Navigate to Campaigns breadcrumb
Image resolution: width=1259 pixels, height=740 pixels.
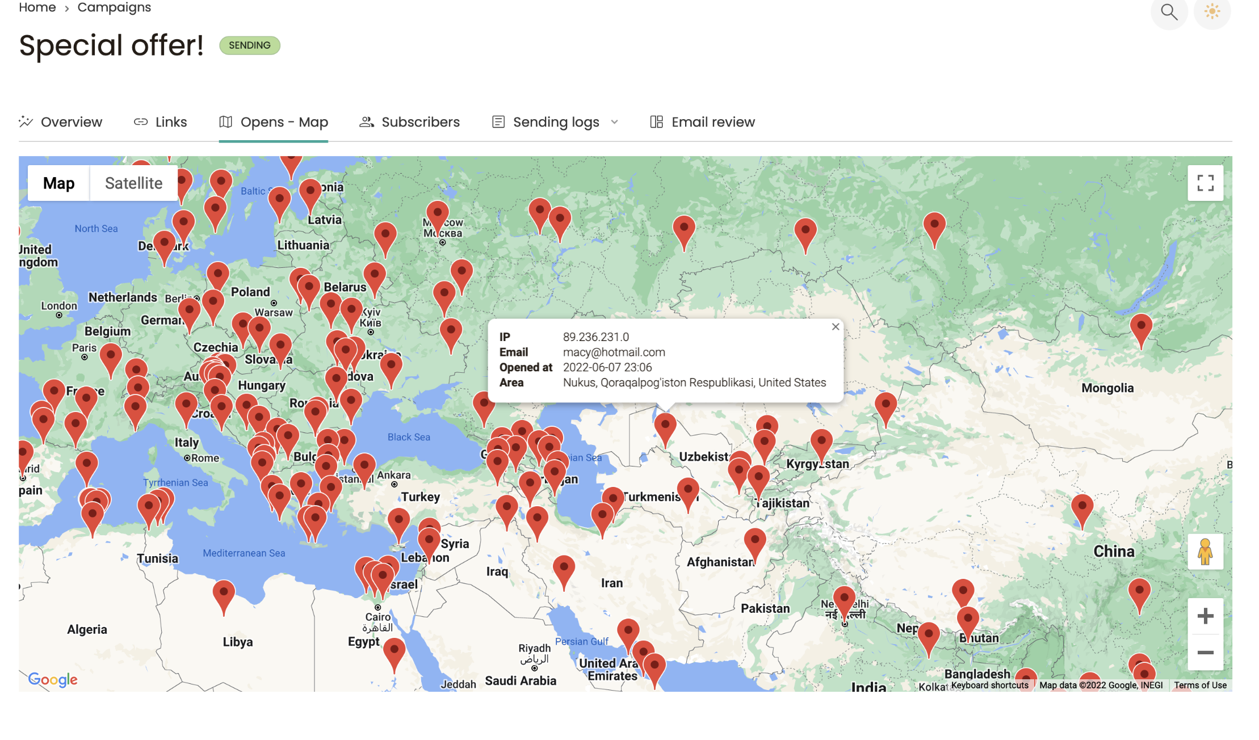tap(114, 7)
